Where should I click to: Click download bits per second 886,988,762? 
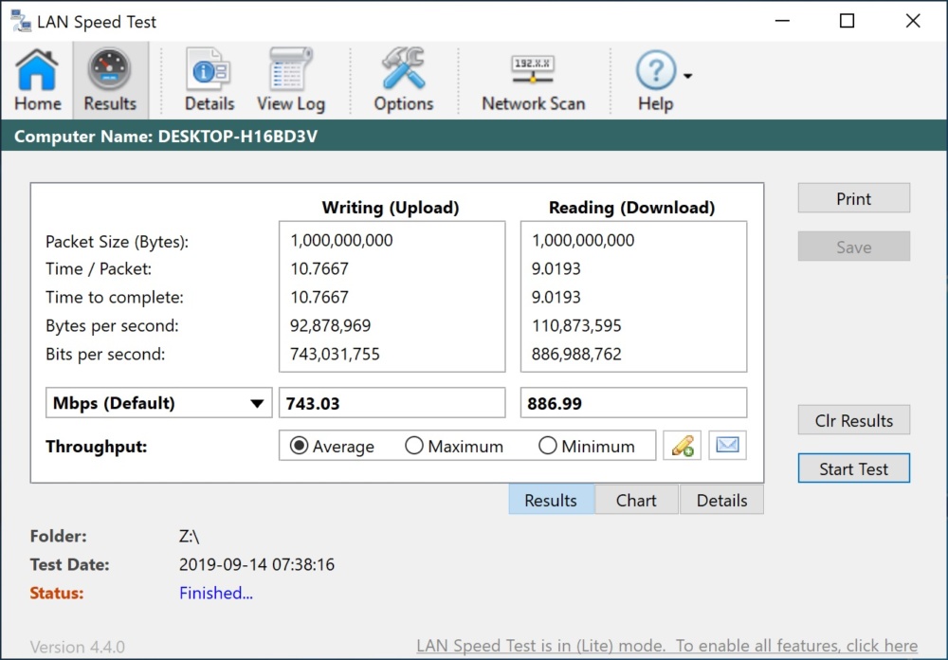576,354
